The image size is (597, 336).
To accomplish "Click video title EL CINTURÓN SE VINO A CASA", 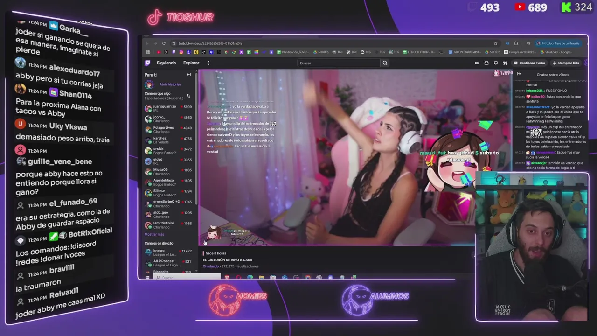I will [x=227, y=260].
